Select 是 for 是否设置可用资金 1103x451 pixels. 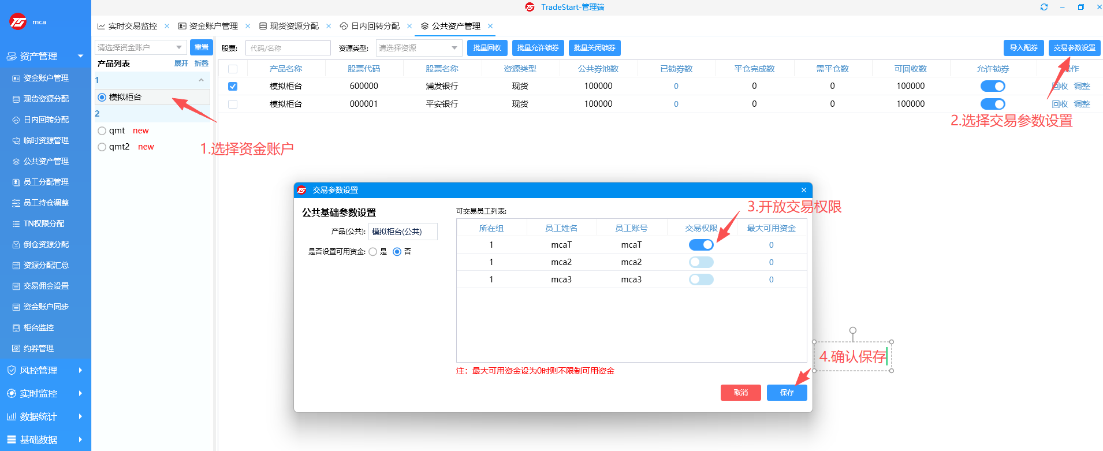(x=373, y=252)
